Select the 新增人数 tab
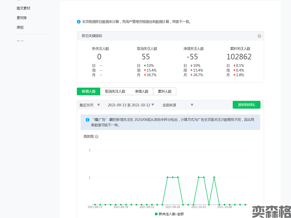The width and height of the screenshot is (291, 218). [x=89, y=91]
